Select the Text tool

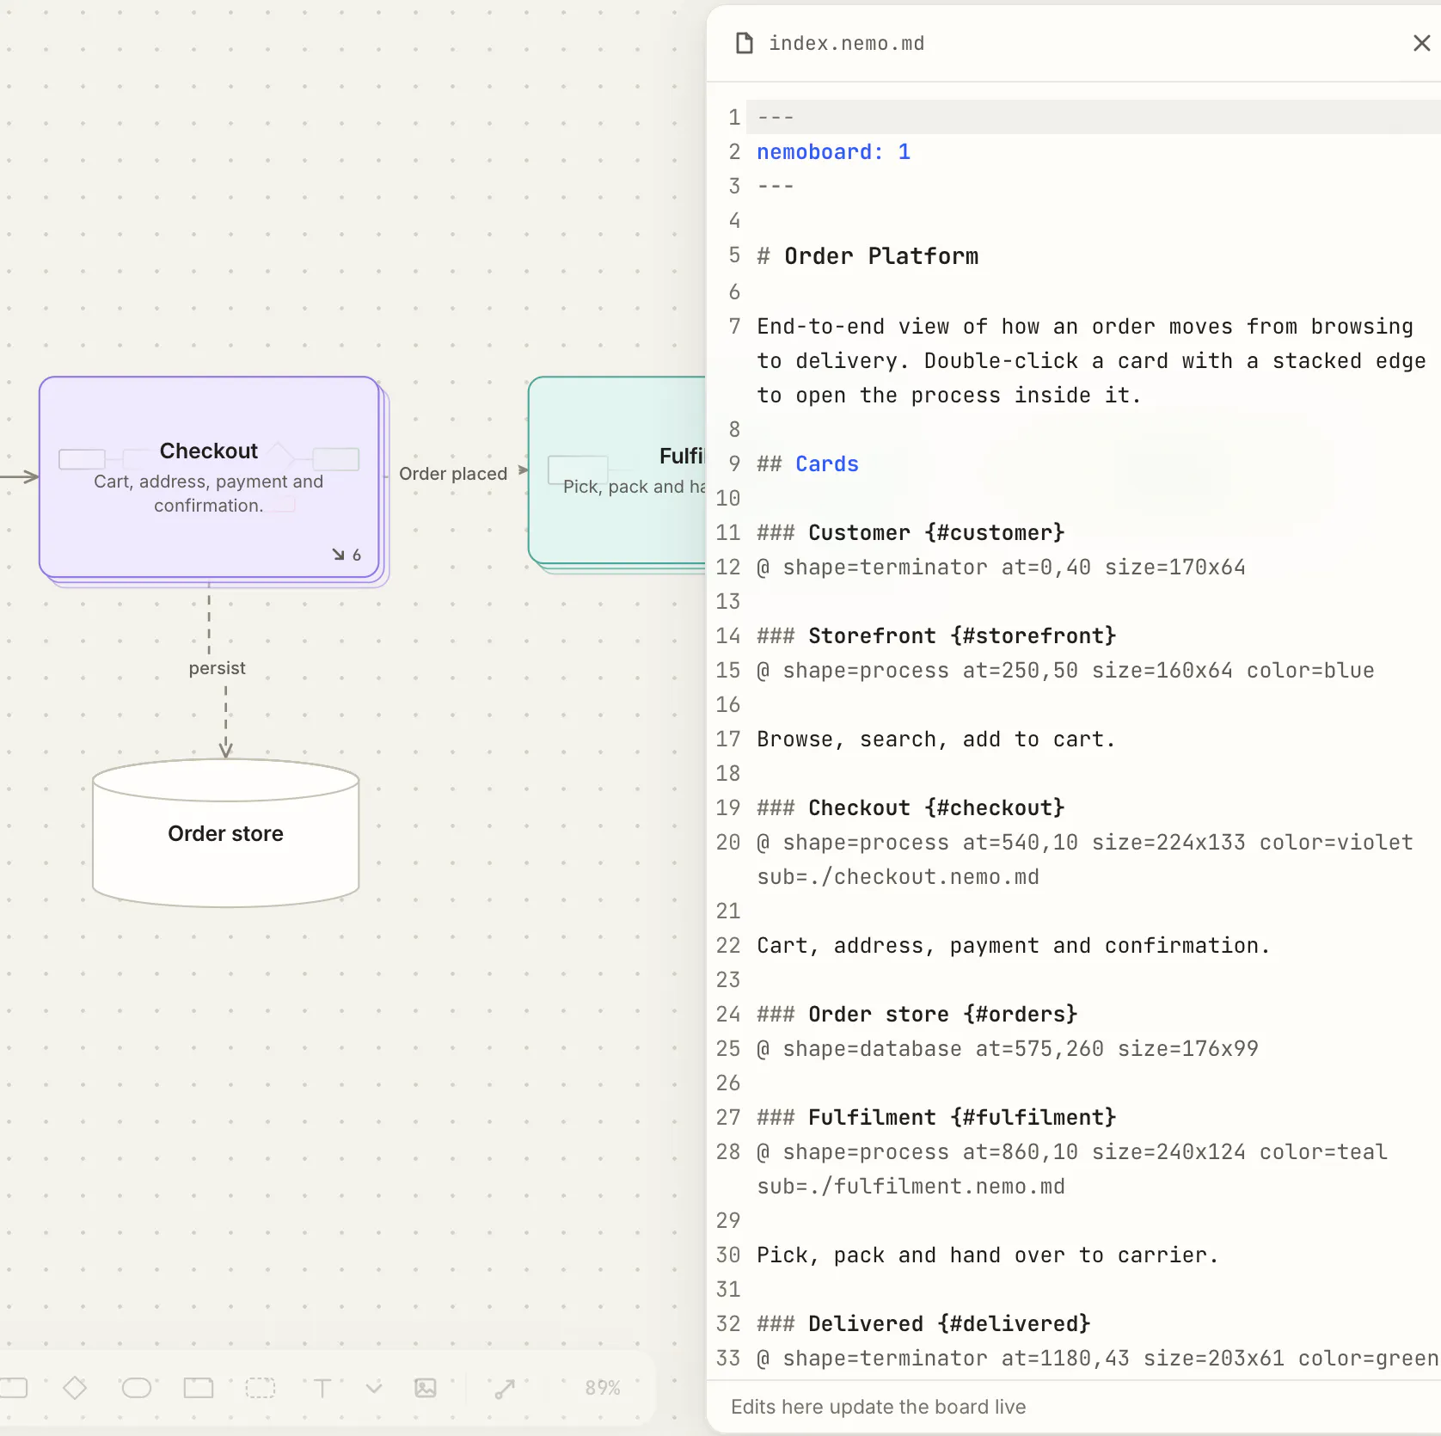point(322,1388)
